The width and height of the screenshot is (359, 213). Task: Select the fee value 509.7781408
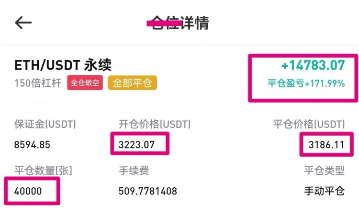pos(148,191)
